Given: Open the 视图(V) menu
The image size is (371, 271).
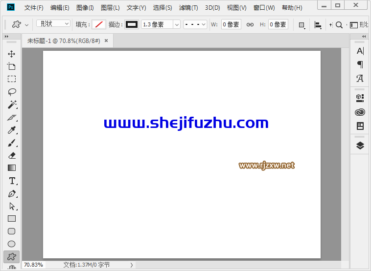Looking at the screenshot, I should (x=236, y=8).
